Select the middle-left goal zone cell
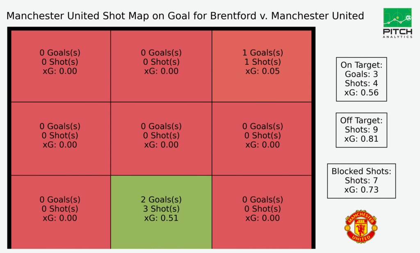This screenshot has height=253, width=420. [x=61, y=139]
